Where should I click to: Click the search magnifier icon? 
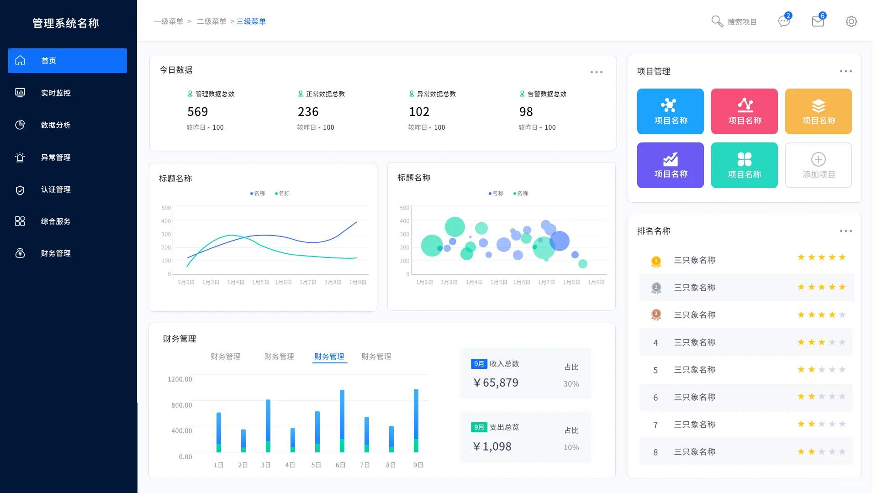click(717, 21)
